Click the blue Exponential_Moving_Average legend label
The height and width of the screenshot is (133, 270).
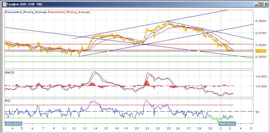click(26, 12)
